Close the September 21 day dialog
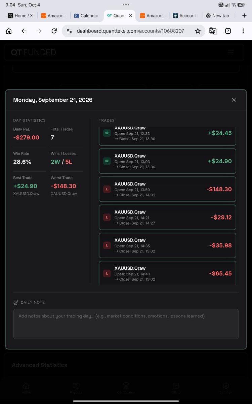 tap(234, 100)
